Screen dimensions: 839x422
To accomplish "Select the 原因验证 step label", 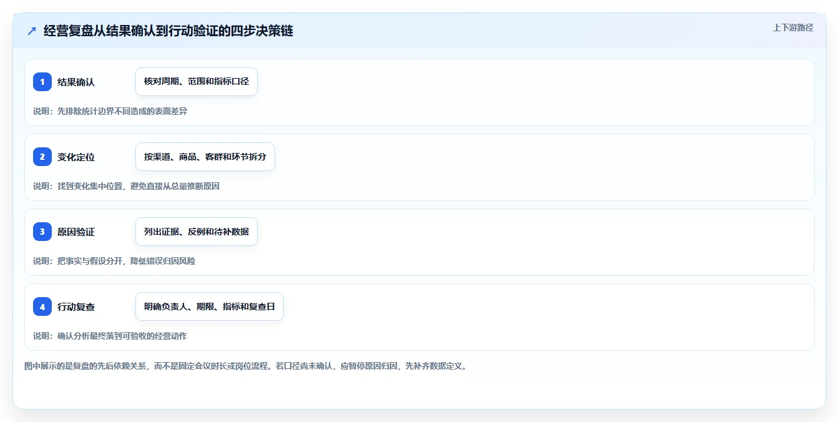I will (76, 232).
